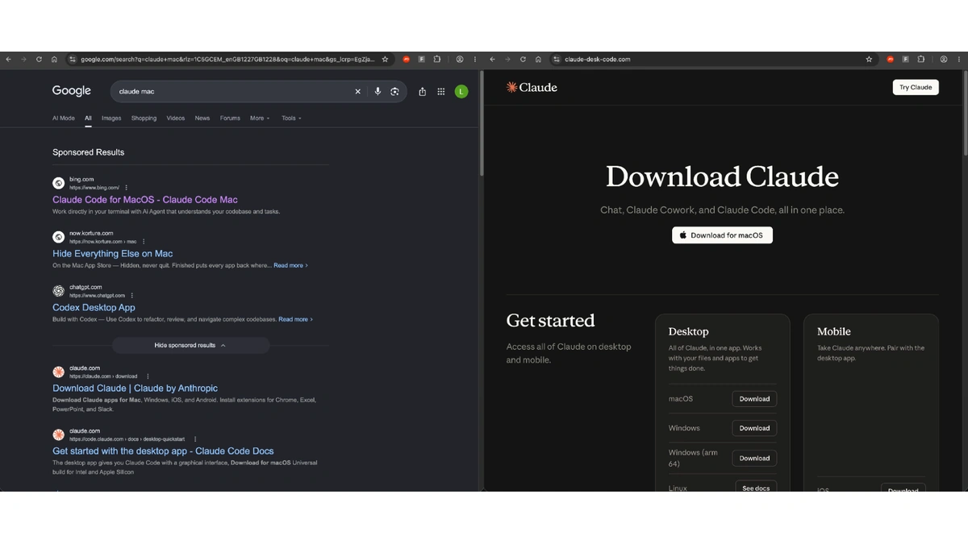This screenshot has height=544, width=968.
Task: Click the Claude logo in the page header
Action: [532, 87]
